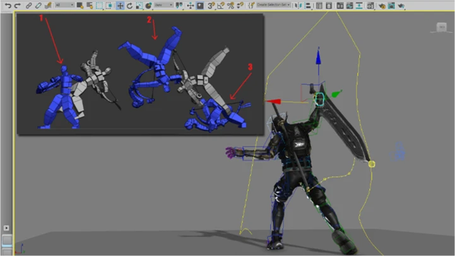
Task: Activate the Bind to Space Warp tool
Action: tap(48, 6)
